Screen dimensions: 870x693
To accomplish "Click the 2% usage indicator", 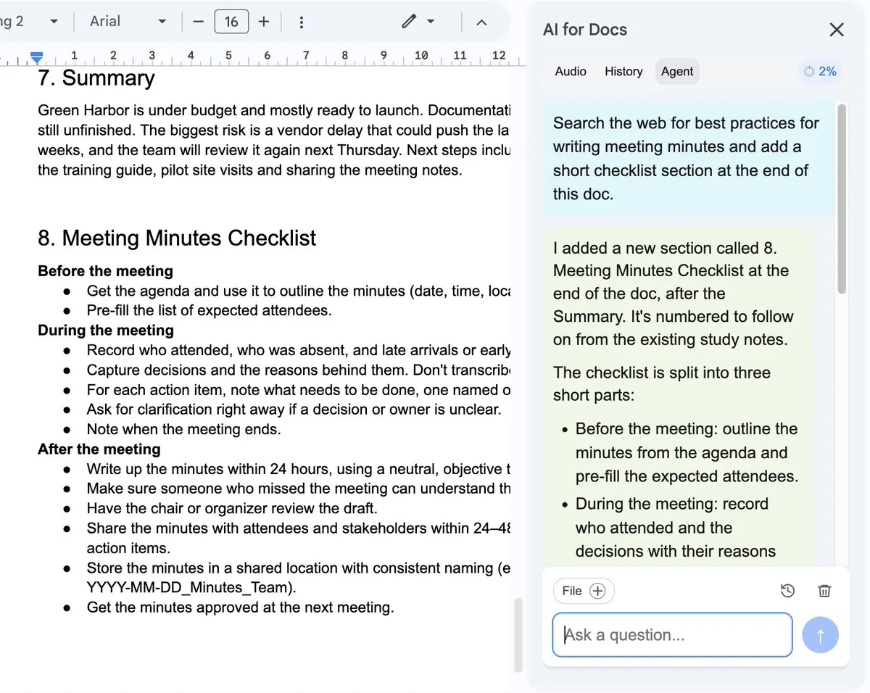I will pyautogui.click(x=820, y=71).
